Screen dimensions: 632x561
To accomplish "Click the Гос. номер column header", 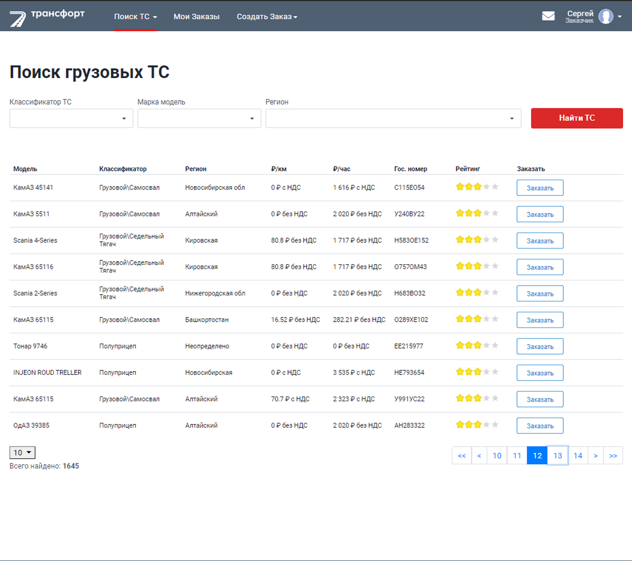I will (410, 169).
